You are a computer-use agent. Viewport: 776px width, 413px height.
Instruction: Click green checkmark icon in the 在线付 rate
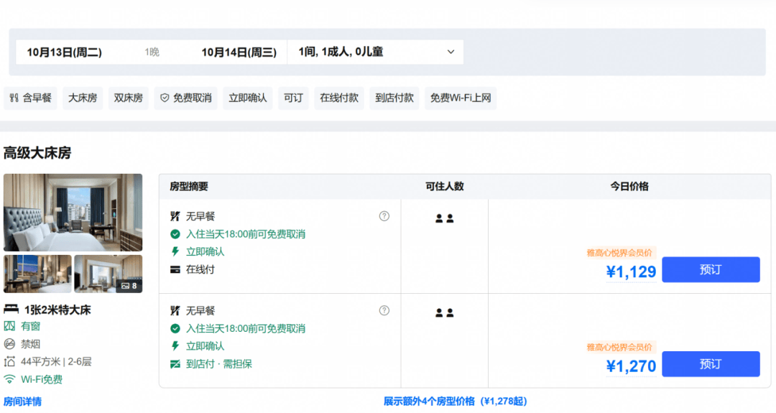(x=175, y=234)
